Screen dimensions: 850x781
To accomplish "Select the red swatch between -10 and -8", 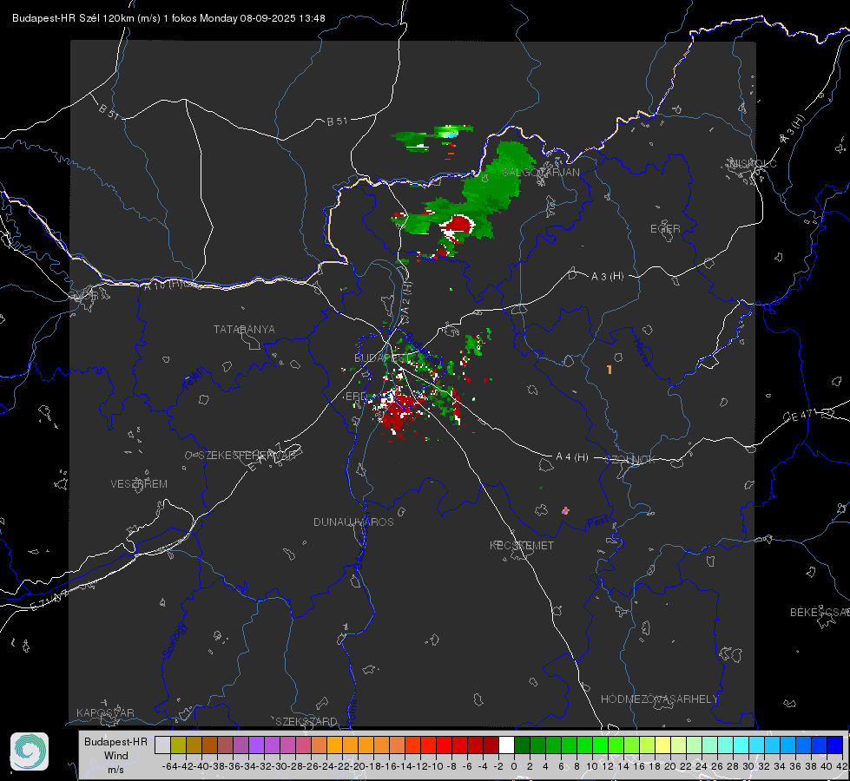I will (444, 745).
